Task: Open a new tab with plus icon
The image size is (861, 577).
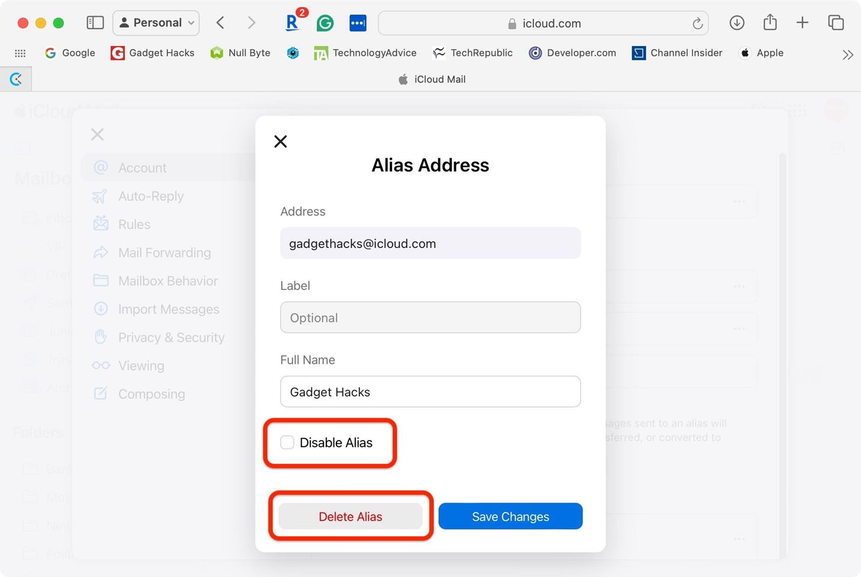Action: click(802, 23)
